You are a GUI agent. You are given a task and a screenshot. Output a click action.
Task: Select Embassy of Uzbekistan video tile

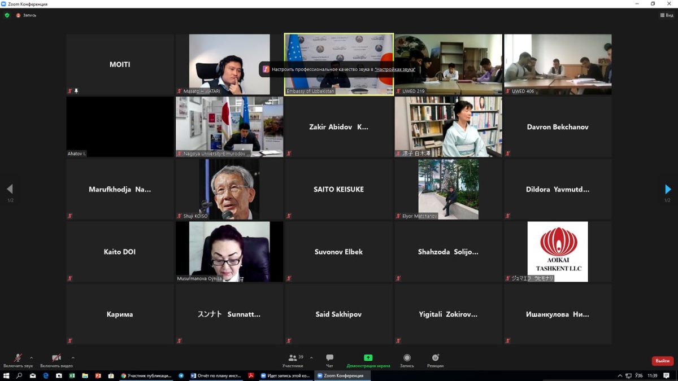click(338, 64)
